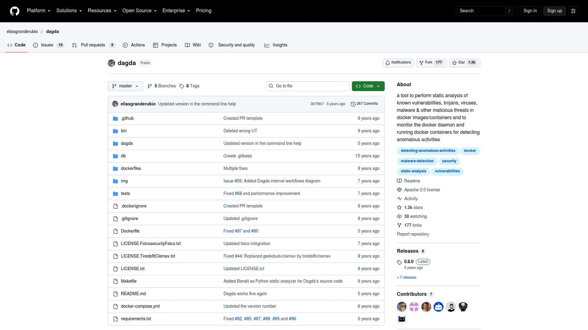This screenshot has height=330, width=588.
Task: Click the Sign in link
Action: [530, 11]
